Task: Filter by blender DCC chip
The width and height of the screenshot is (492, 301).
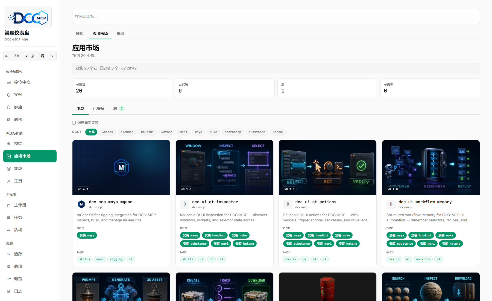Action: point(127,132)
